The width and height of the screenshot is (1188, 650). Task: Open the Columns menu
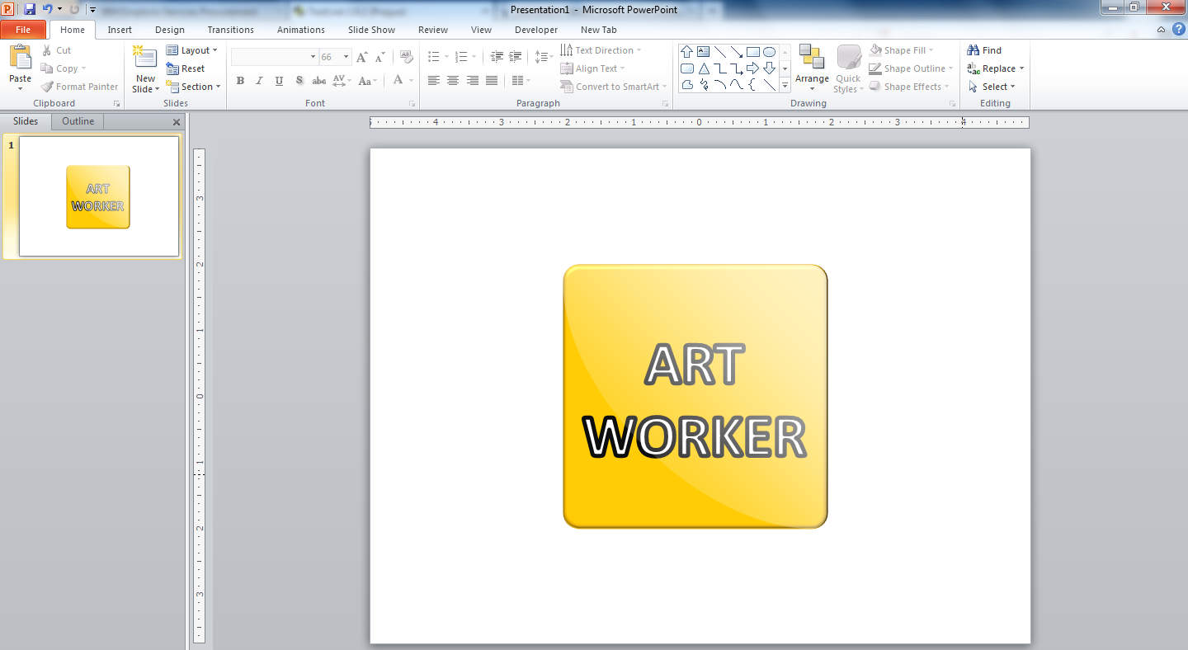pyautogui.click(x=521, y=80)
